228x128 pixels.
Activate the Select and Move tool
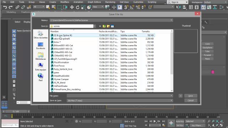[72, 7]
